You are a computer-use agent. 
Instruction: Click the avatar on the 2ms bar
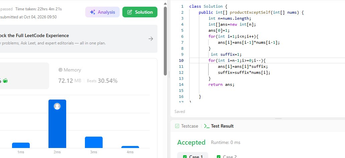pos(57,106)
